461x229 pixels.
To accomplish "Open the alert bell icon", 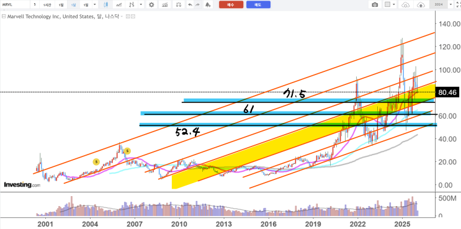I will (208, 5).
